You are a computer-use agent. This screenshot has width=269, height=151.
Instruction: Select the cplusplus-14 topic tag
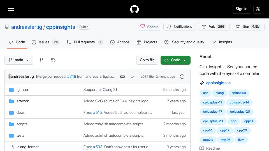(239, 102)
